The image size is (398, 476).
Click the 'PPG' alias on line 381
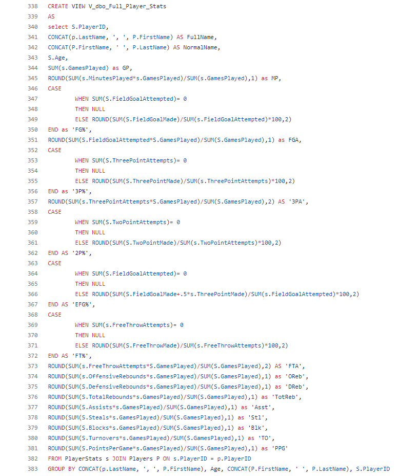(280, 448)
